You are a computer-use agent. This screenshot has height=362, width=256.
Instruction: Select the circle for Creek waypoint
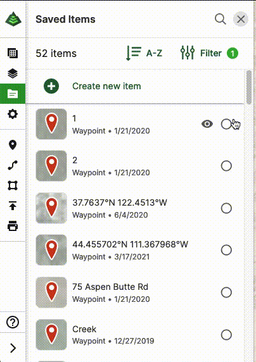click(x=226, y=335)
